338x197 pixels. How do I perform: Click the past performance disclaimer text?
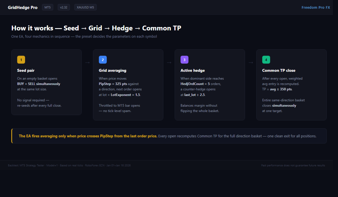(293, 165)
